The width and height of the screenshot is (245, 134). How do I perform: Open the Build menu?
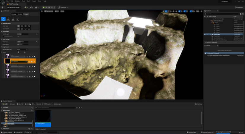(x=28, y=1)
